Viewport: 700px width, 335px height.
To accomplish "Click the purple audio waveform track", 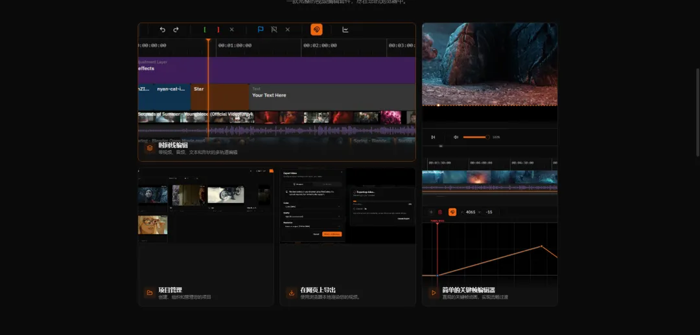I will [x=277, y=131].
